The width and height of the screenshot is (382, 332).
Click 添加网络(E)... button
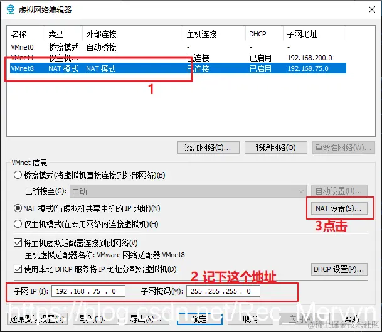[208, 147]
